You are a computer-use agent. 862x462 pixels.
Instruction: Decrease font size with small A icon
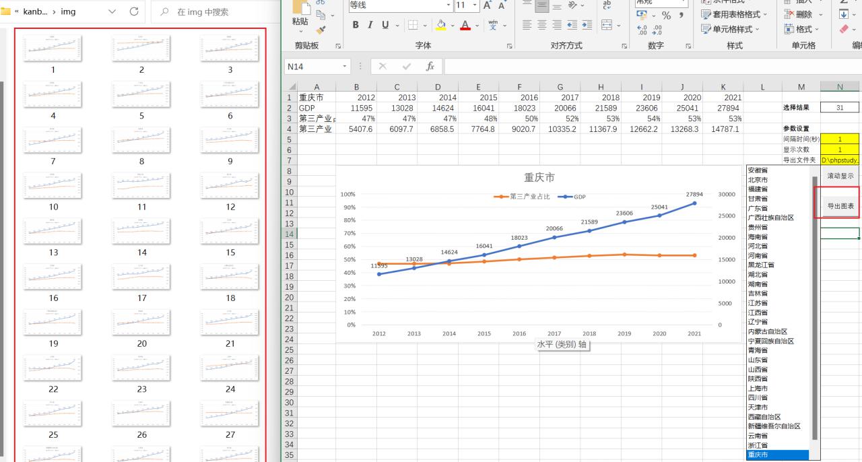502,5
